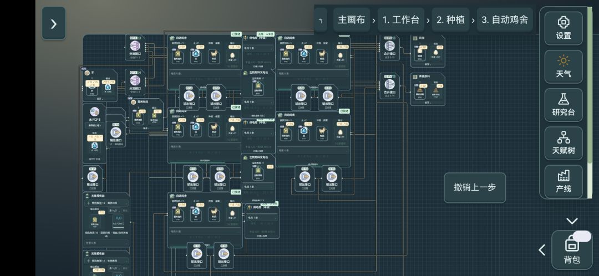The width and height of the screenshot is (599, 276).
Task: Click the egg icon in the 鸡蛋 output node
Action: pyautogui.click(x=436, y=53)
